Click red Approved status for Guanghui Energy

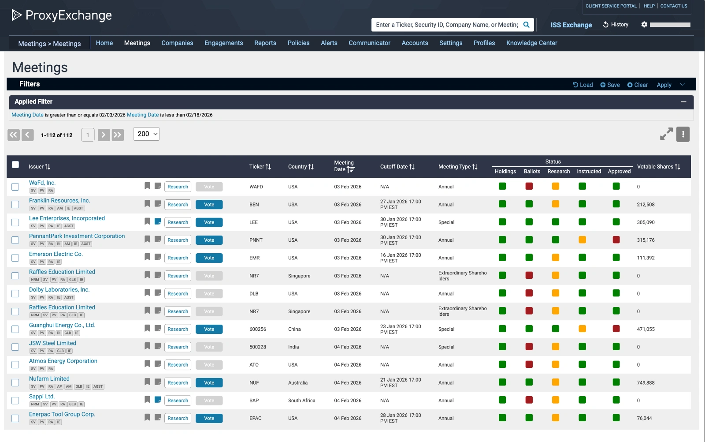(616, 329)
